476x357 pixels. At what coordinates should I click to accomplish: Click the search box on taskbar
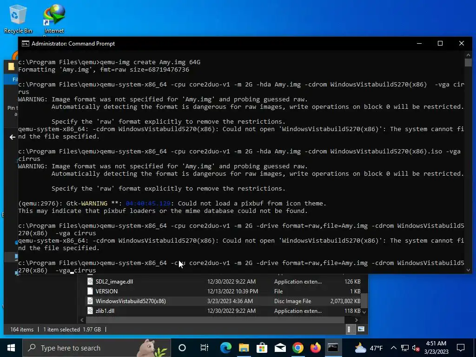coord(97,348)
